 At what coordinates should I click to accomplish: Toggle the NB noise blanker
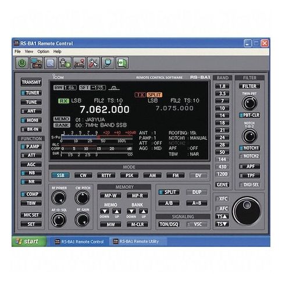31,173
